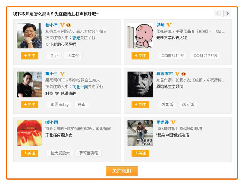Image resolution: width=244 pixels, height=186 pixels.
Task: Click the verified V badge next to 徐小平
Action: click(x=62, y=25)
